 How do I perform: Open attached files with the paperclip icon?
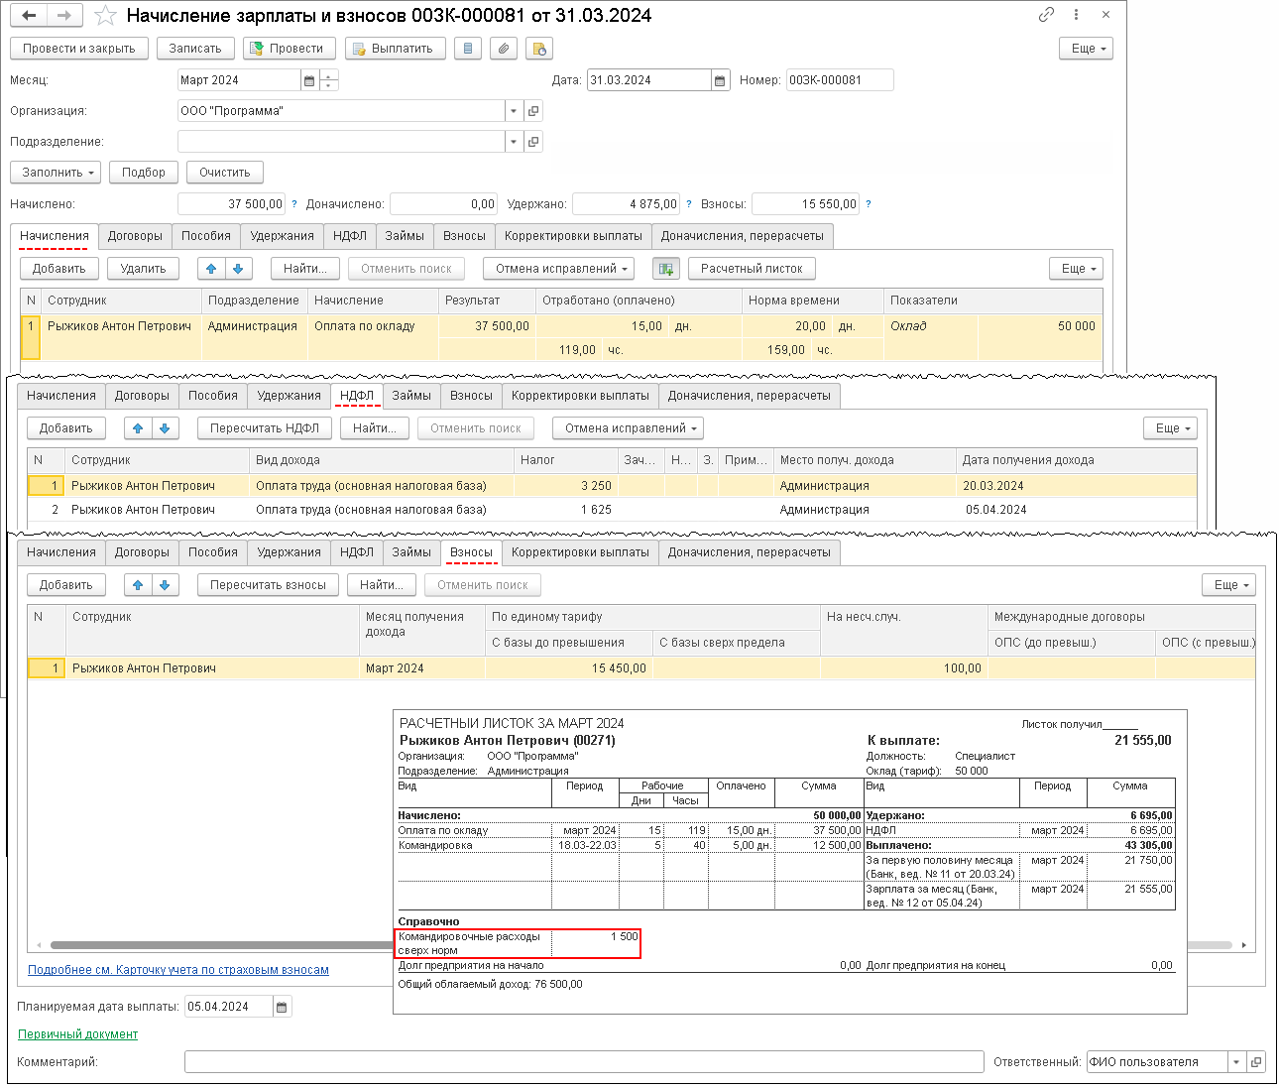click(504, 49)
